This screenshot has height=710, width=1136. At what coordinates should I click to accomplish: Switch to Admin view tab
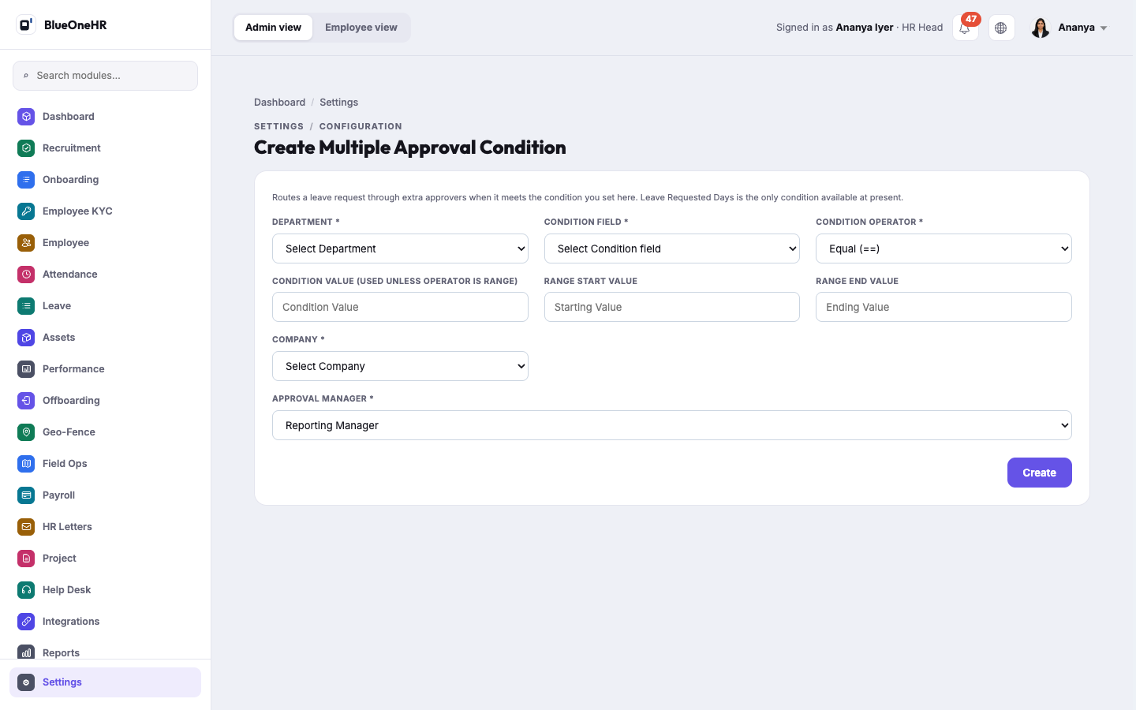click(x=273, y=28)
